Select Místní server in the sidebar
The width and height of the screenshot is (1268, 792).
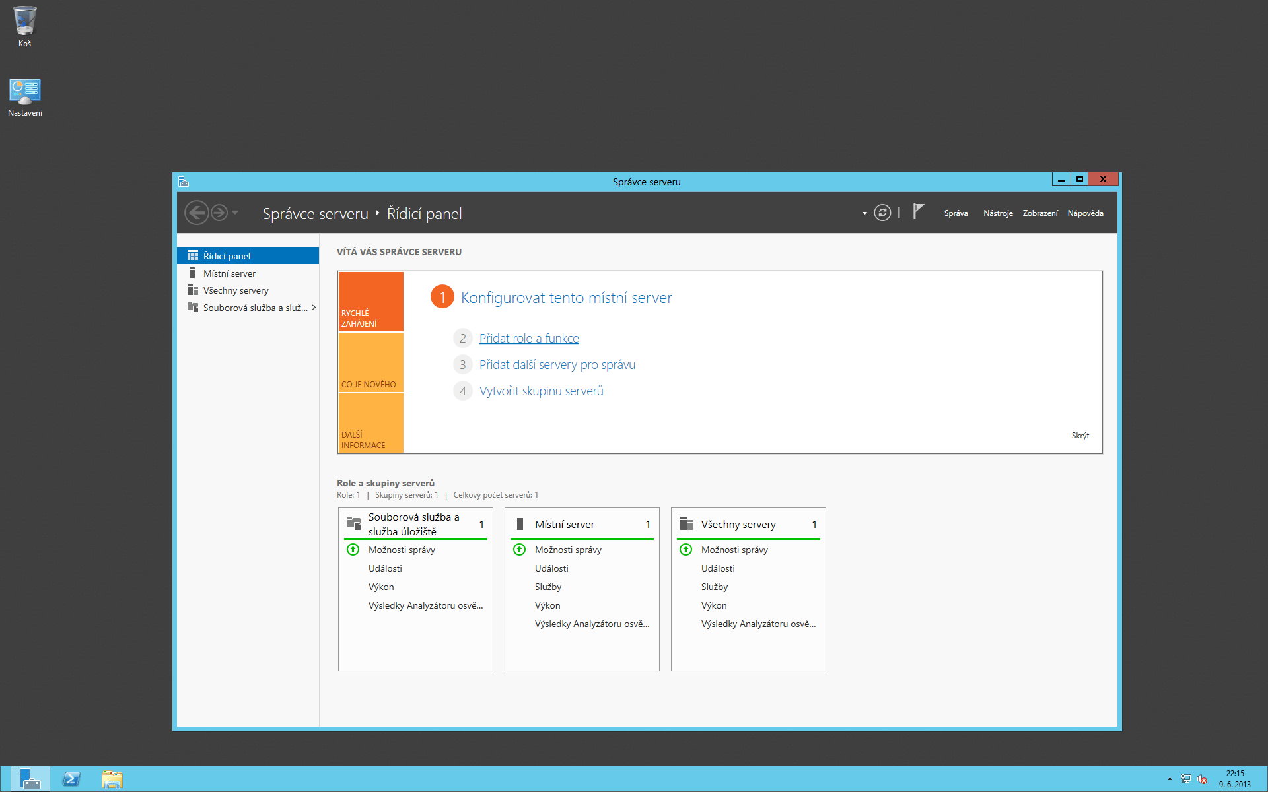tap(229, 273)
